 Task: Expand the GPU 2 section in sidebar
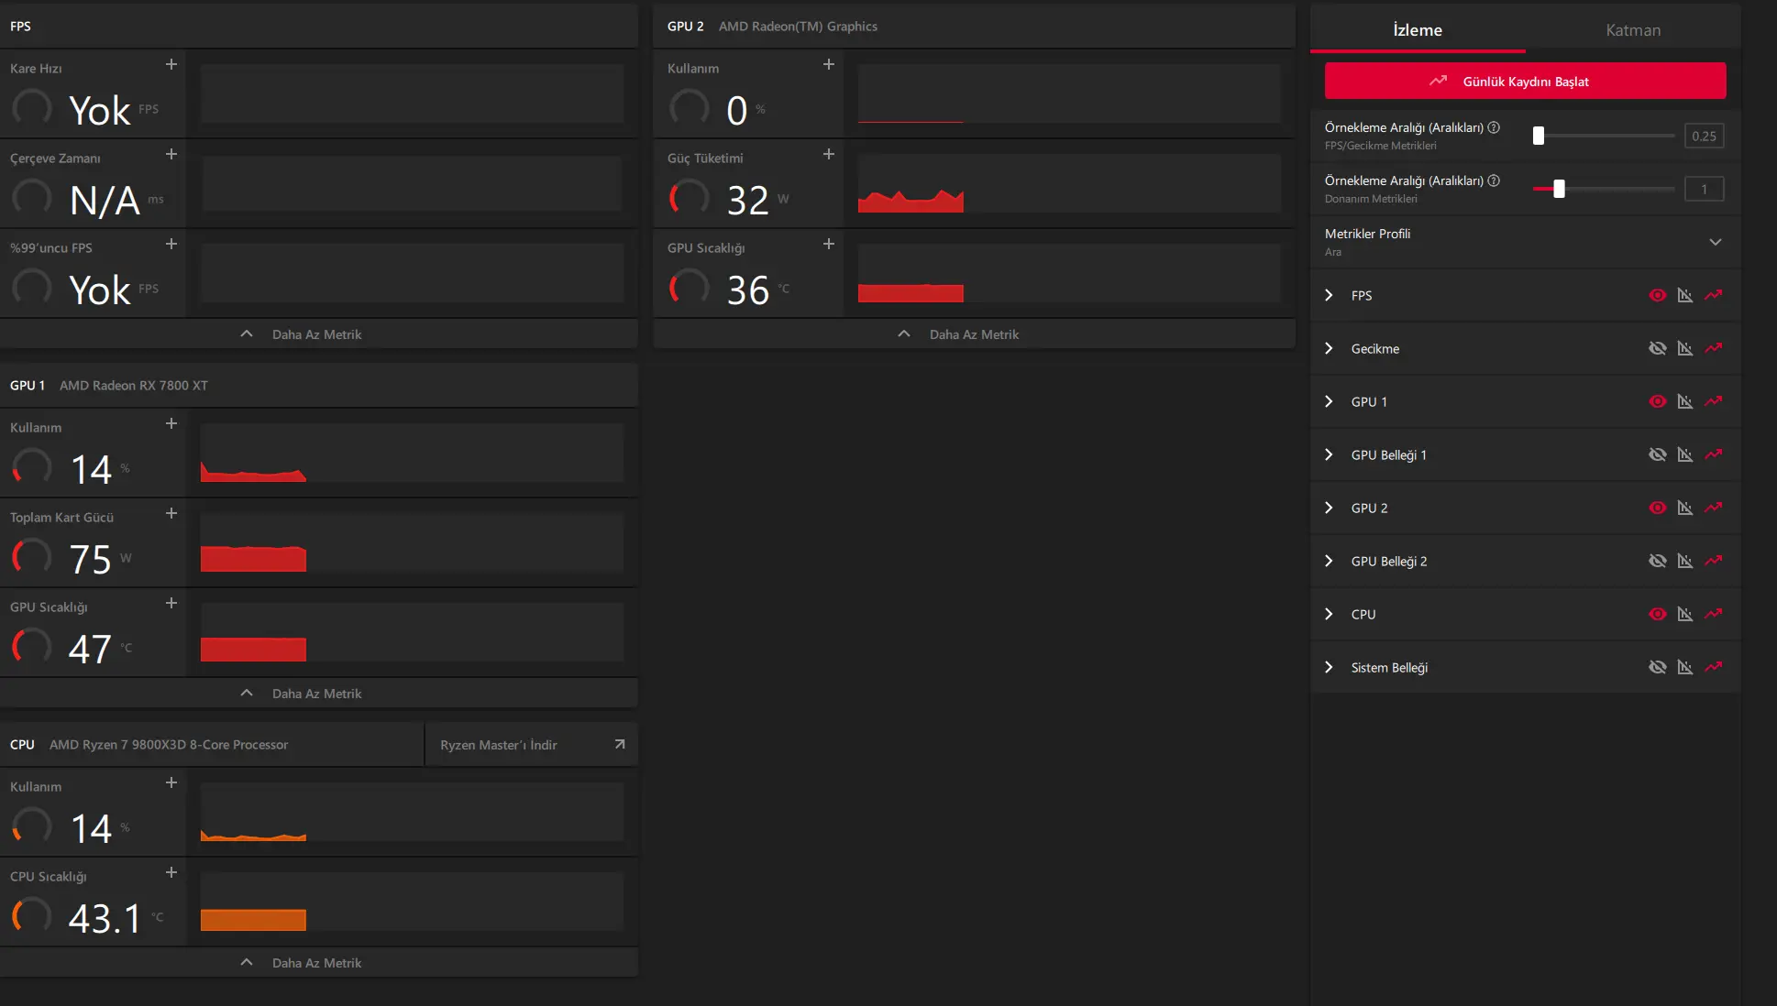(x=1329, y=508)
